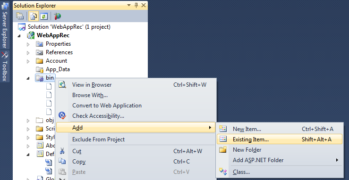Screen dimensions: 349x180
Task: Open the Toolbox side tab
Action: pyautogui.click(x=4, y=66)
